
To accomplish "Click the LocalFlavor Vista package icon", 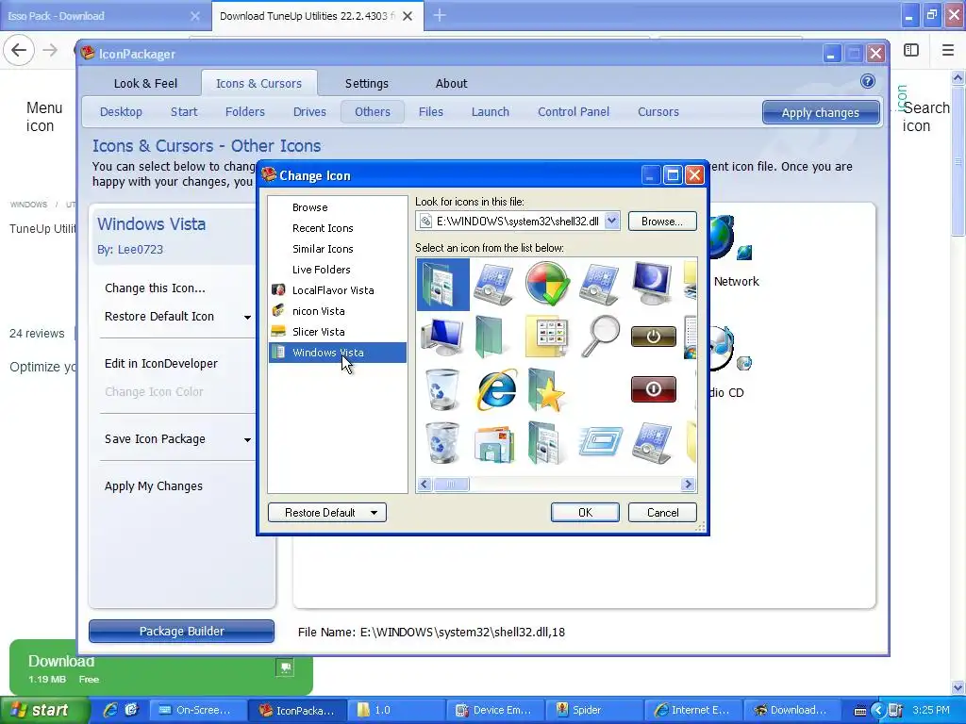I will (x=278, y=290).
